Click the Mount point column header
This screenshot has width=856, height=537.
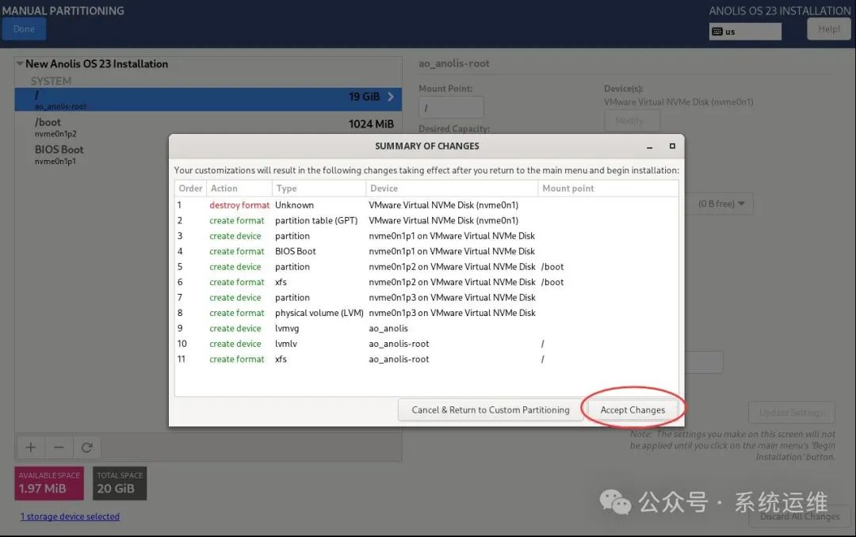click(x=608, y=189)
